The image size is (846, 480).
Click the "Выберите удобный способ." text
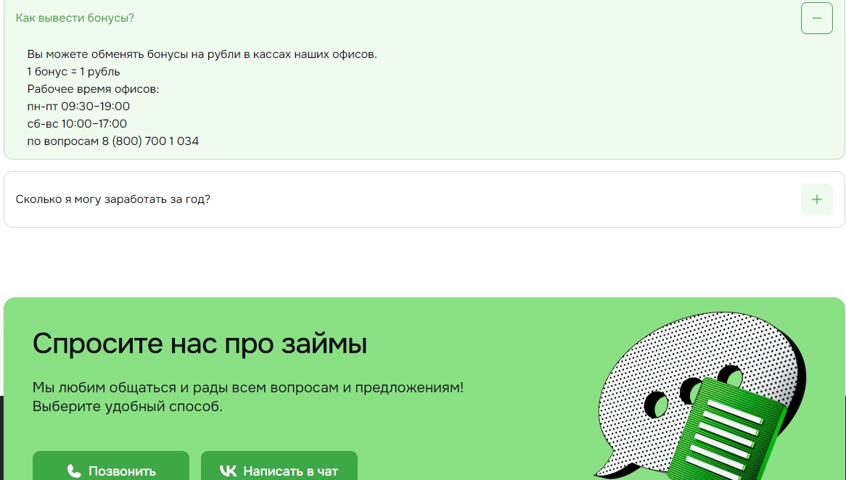pos(127,407)
